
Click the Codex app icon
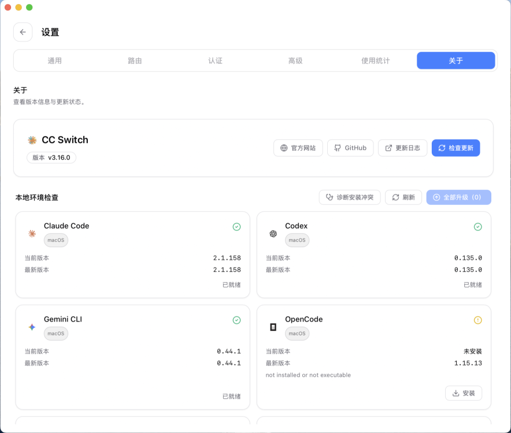point(273,233)
